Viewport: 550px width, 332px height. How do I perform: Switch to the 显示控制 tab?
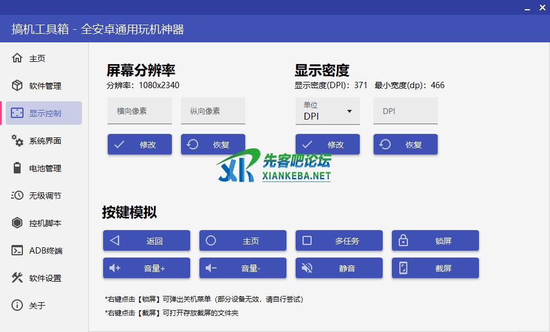[x=44, y=113]
